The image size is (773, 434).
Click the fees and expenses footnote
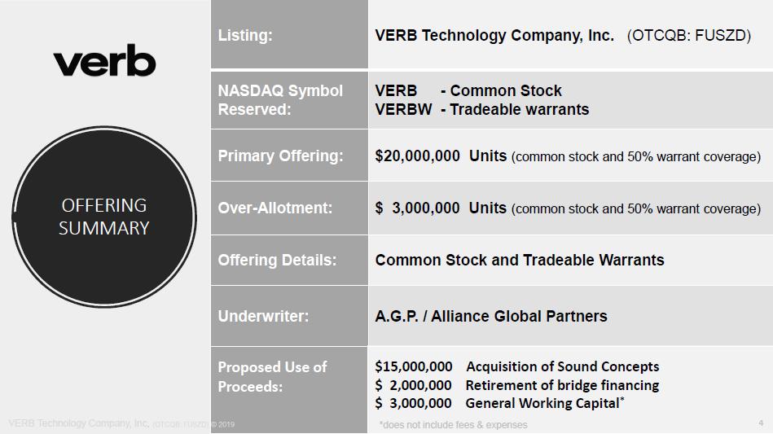[453, 424]
